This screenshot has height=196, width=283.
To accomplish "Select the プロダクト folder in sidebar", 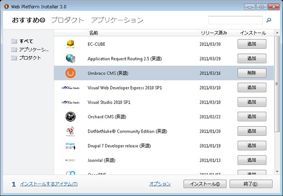I will [x=26, y=58].
